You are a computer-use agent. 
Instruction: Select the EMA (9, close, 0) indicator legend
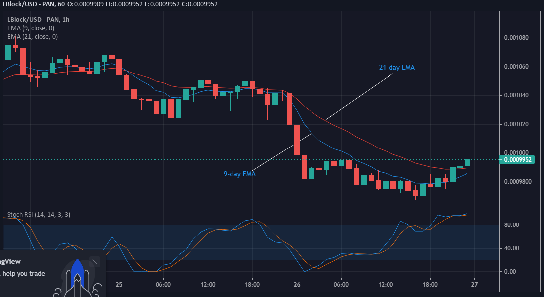coord(31,28)
